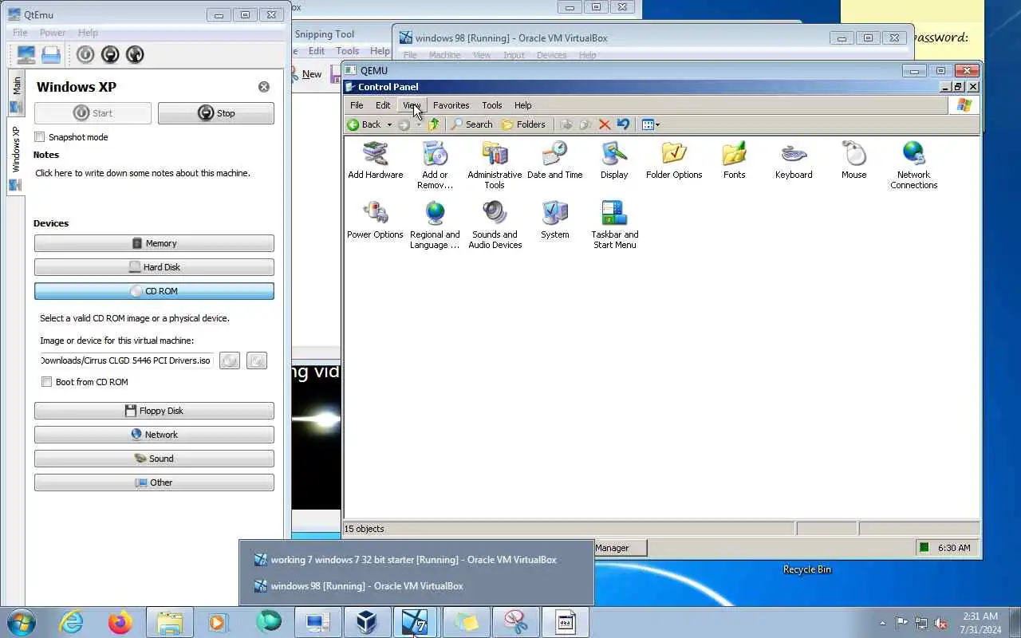
Task: Open Folder Options icon
Action: 674,160
